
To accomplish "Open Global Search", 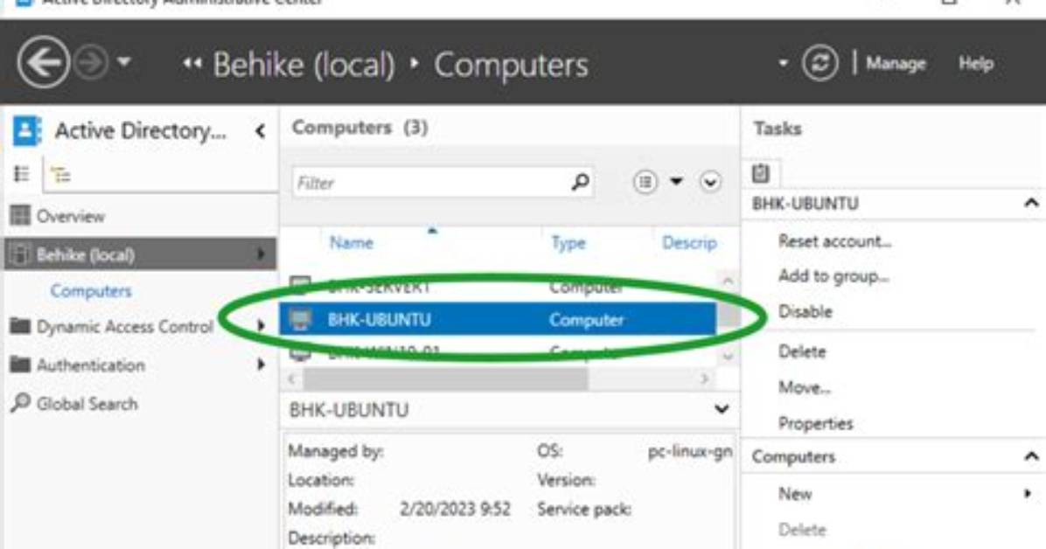I will click(87, 404).
